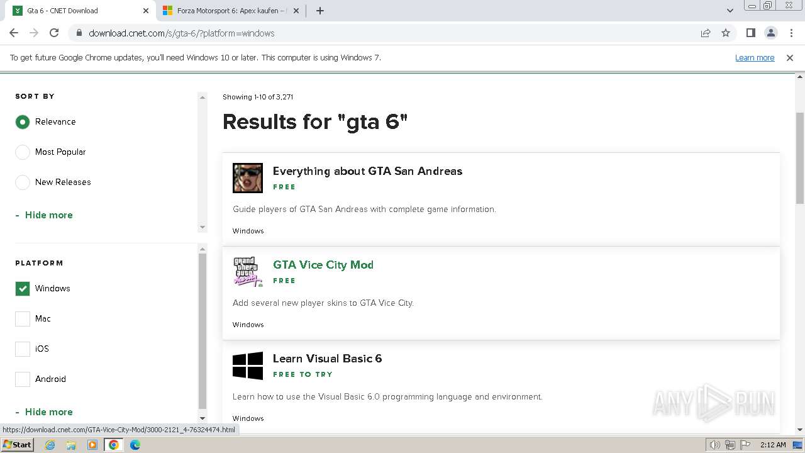
Task: Click the GTA Vice City logo thumbnail
Action: (248, 272)
